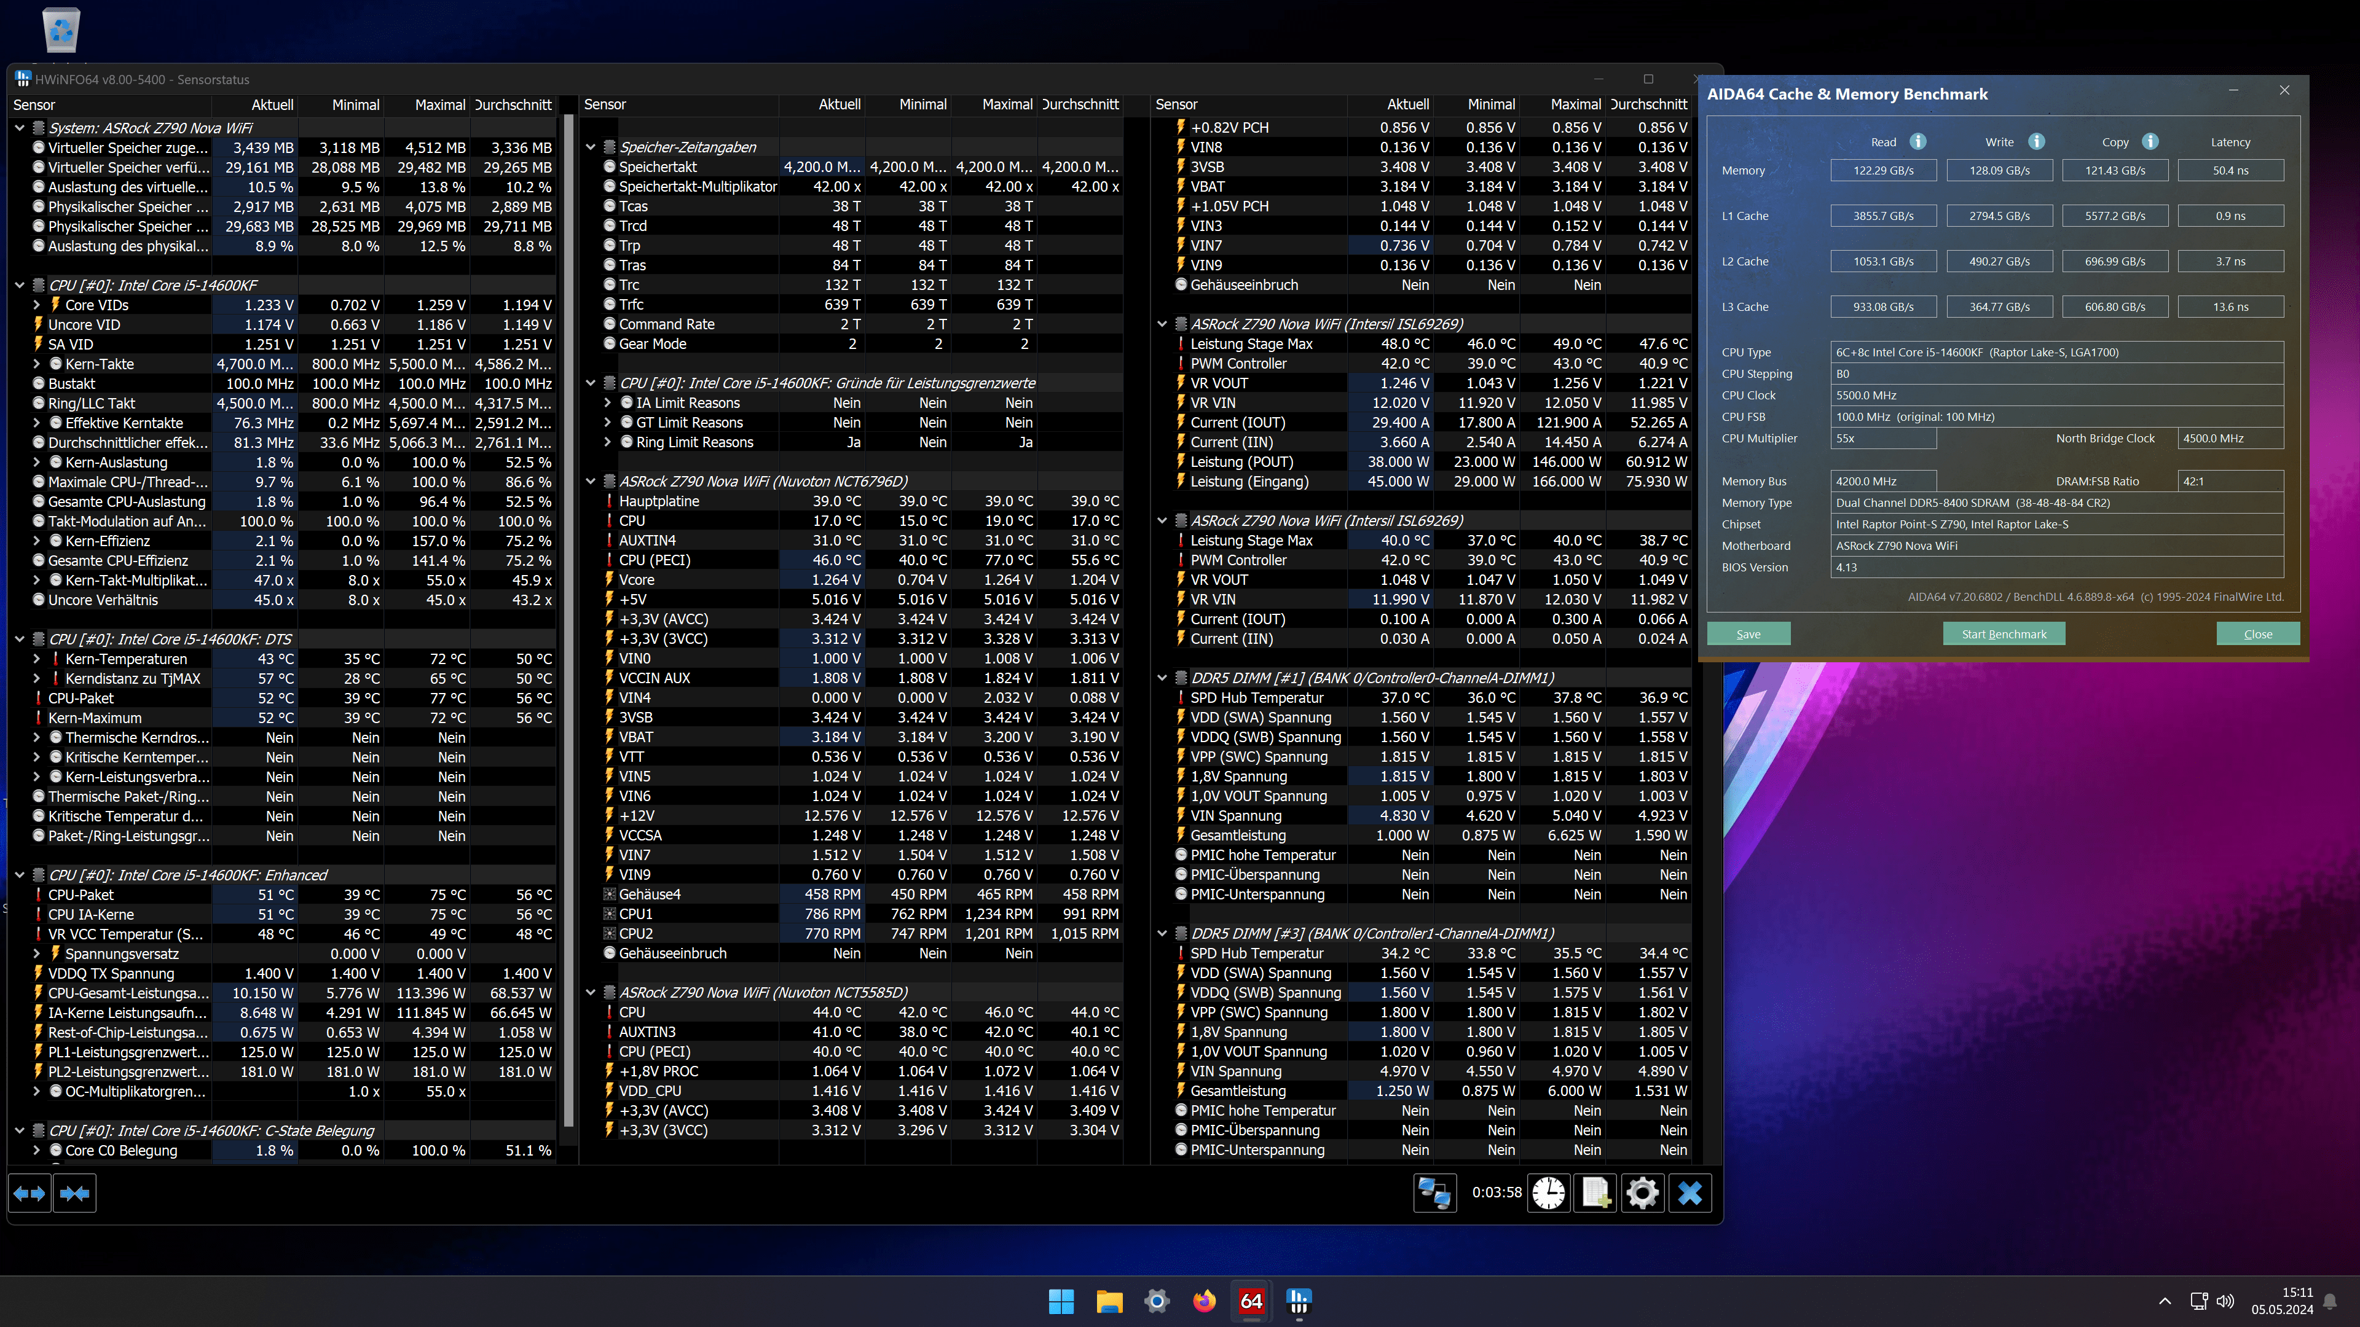Click the Durchschnitt column header in third panel
The height and width of the screenshot is (1327, 2360).
[1648, 105]
